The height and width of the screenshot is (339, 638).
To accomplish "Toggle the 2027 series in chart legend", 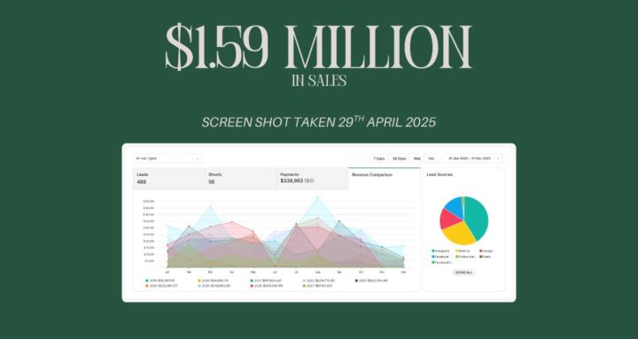I will (317, 286).
